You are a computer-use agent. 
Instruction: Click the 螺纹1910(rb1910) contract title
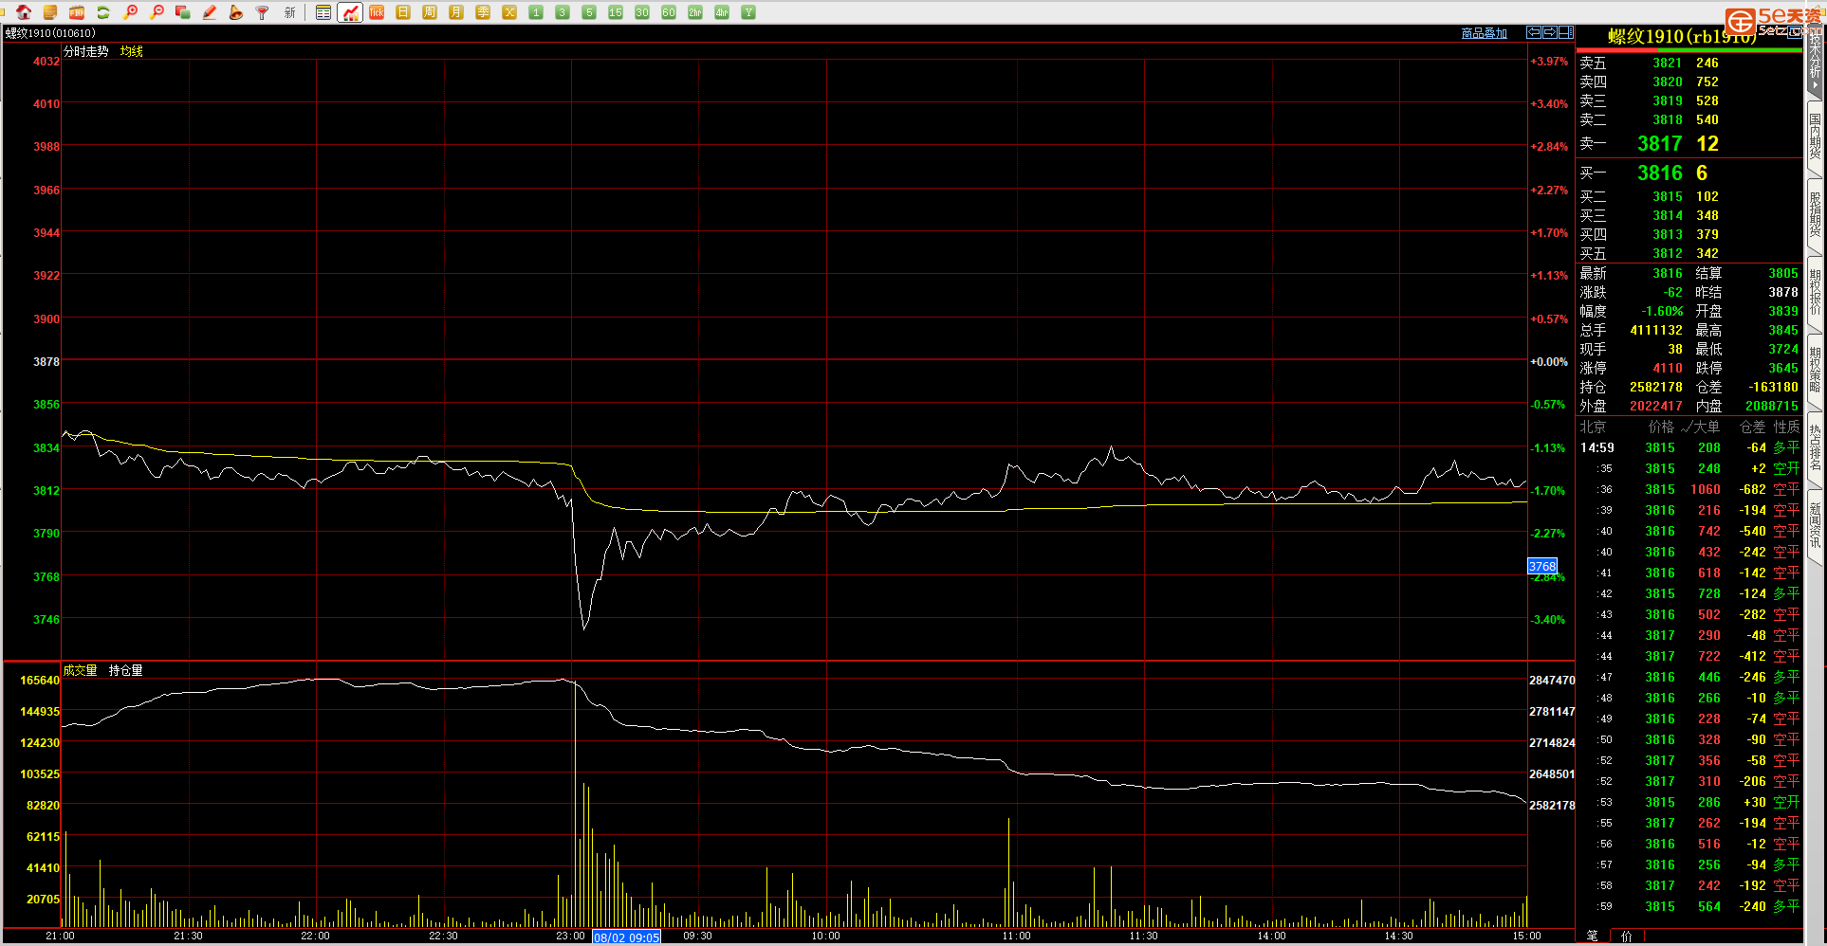coord(1681,37)
